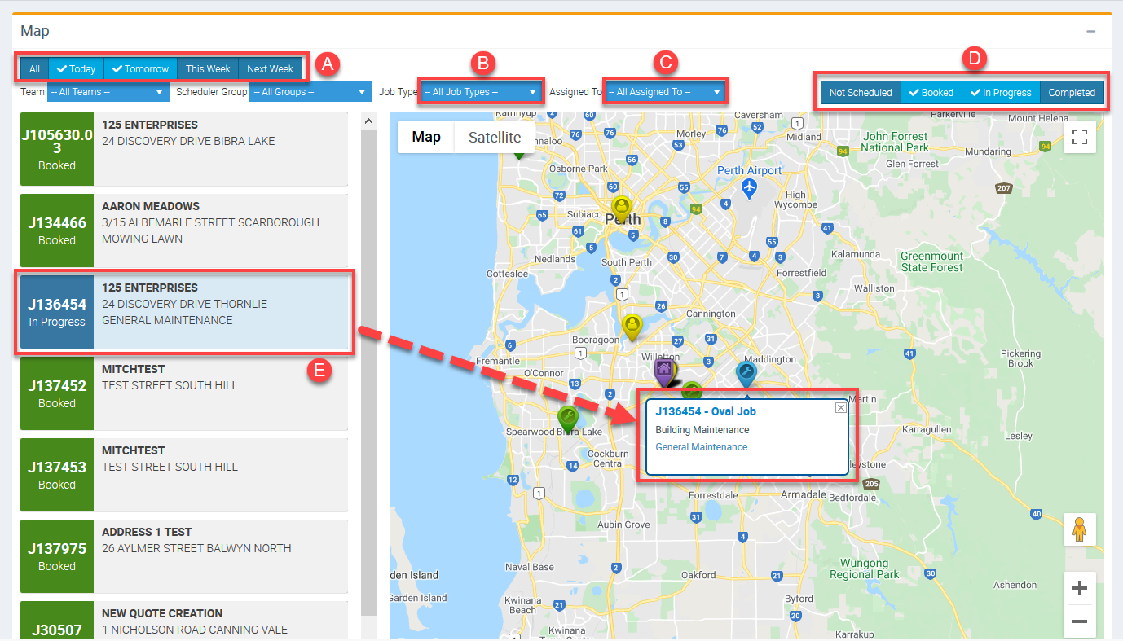
Task: Zoom in the map with plus button
Action: 1080,588
